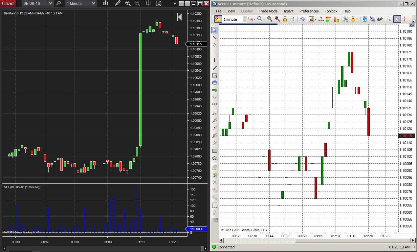Click the blue swirl icon in GAIN toolbar
This screenshot has height=252, width=417.
pyautogui.click(x=302, y=19)
